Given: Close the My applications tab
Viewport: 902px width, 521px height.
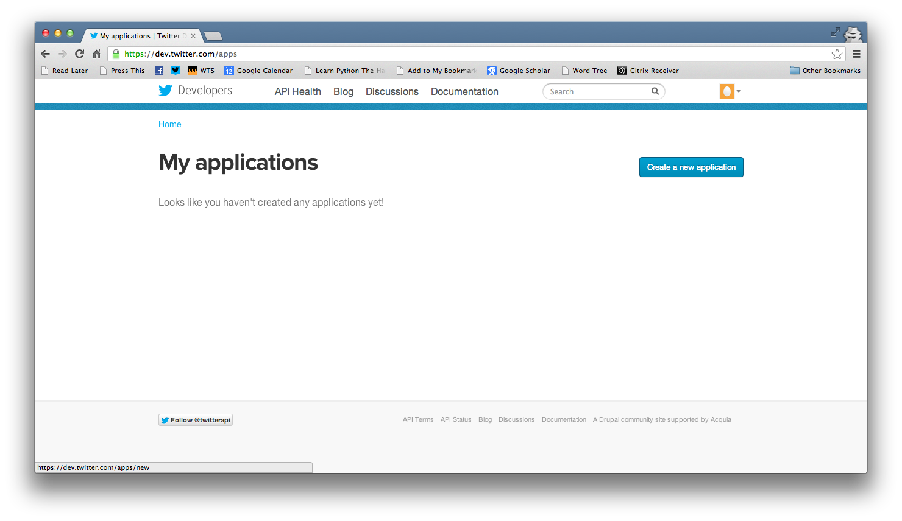Looking at the screenshot, I should click(193, 36).
